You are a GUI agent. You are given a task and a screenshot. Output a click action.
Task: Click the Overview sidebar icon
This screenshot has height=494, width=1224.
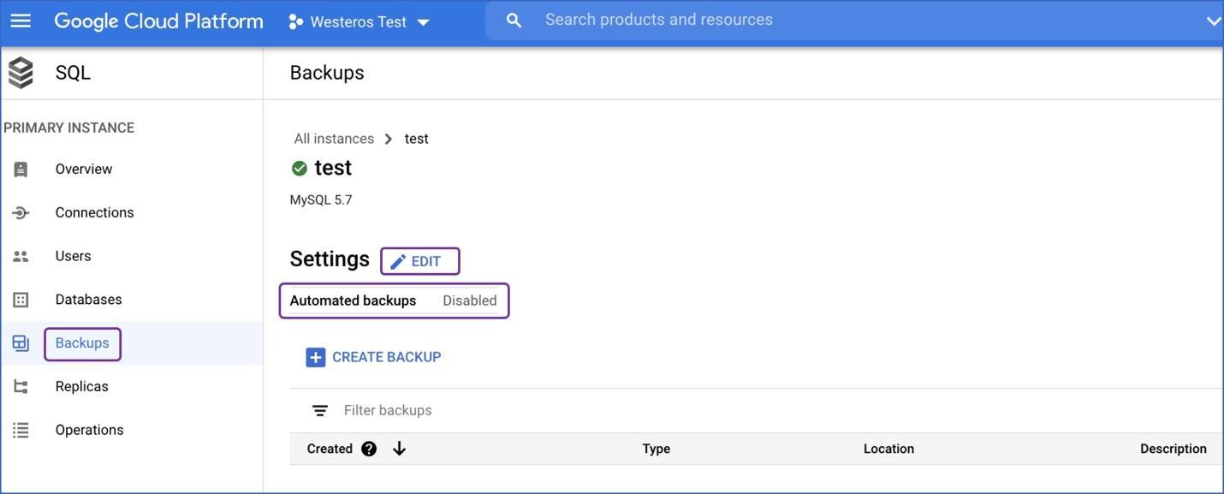(x=21, y=170)
